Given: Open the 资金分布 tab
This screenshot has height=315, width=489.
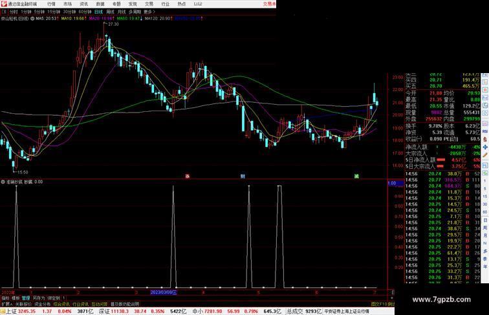Looking at the screenshot, I should 43,304.
